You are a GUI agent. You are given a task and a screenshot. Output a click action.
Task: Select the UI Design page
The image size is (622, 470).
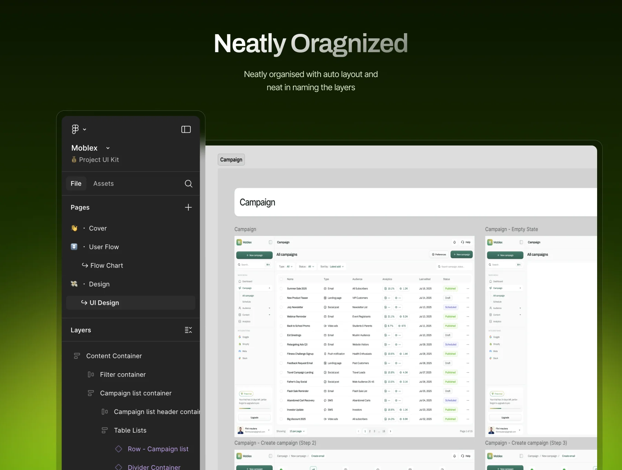point(131,303)
